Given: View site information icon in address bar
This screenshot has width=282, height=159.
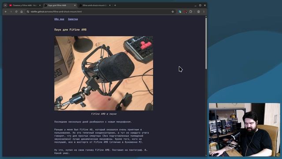Looking at the screenshot, I should pos(28,12).
